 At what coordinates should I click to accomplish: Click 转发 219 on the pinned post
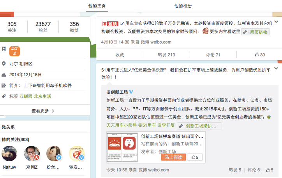(166, 54)
